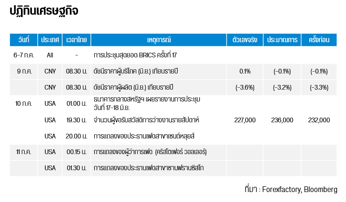Click the 236,000 forecast figure

(x=282, y=120)
